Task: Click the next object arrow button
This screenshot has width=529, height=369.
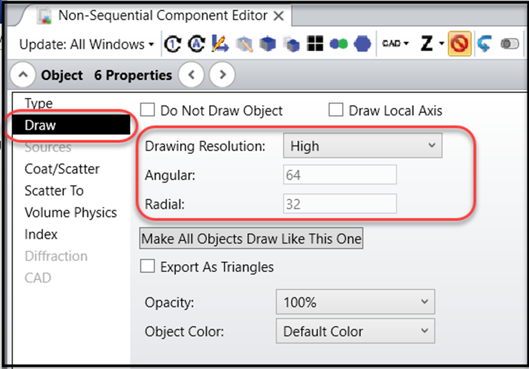Action: click(x=222, y=74)
